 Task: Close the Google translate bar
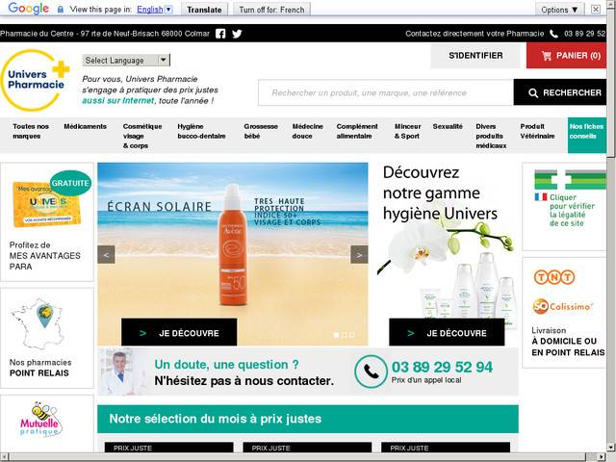coord(596,9)
